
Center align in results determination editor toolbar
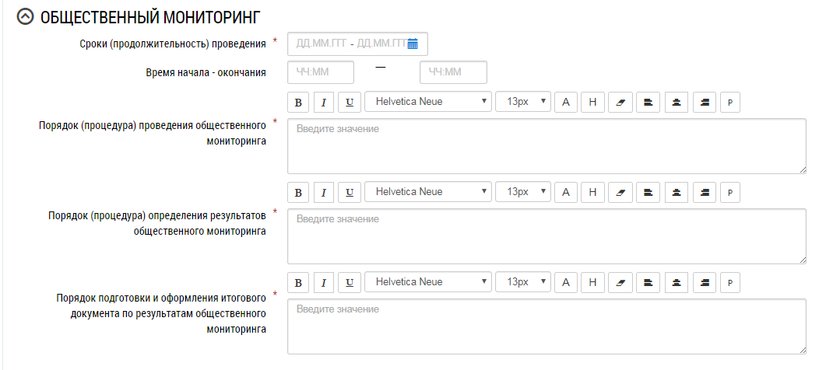[676, 192]
